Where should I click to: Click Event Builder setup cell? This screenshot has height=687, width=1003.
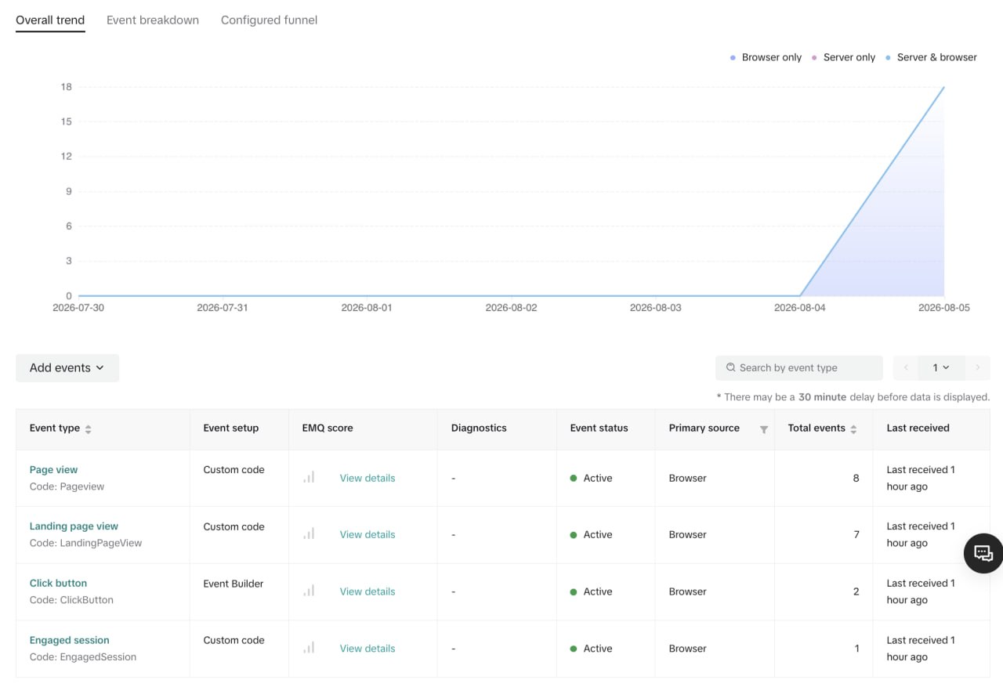coord(234,584)
